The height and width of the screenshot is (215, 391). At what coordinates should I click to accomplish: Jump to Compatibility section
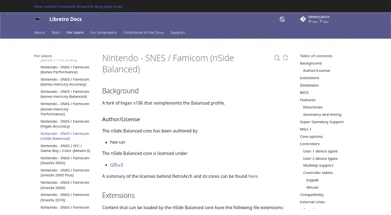312,195
